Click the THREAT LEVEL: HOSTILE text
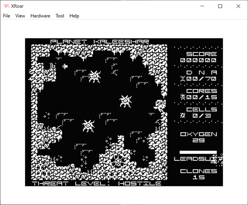This screenshot has width=248, height=205. tap(97, 183)
